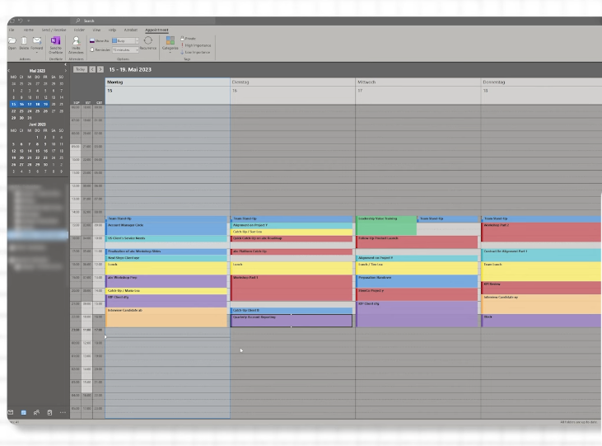The height and width of the screenshot is (446, 602).
Task: Select the Leadership Value Training appointment
Action: (x=386, y=225)
